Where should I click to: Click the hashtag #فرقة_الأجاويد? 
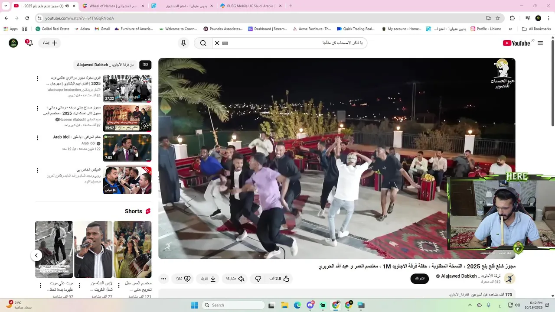[459, 295]
